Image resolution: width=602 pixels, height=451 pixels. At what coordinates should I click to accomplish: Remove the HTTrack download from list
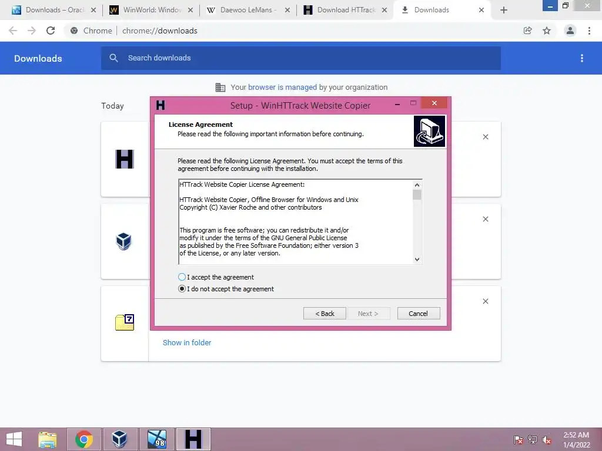pyautogui.click(x=485, y=137)
